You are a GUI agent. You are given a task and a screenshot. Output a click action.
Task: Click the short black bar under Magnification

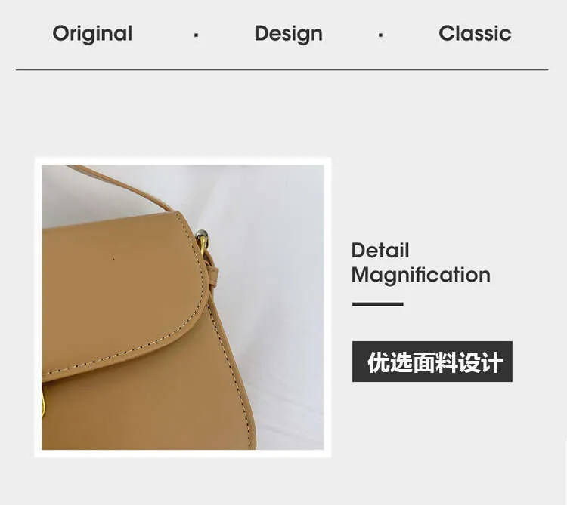377,304
